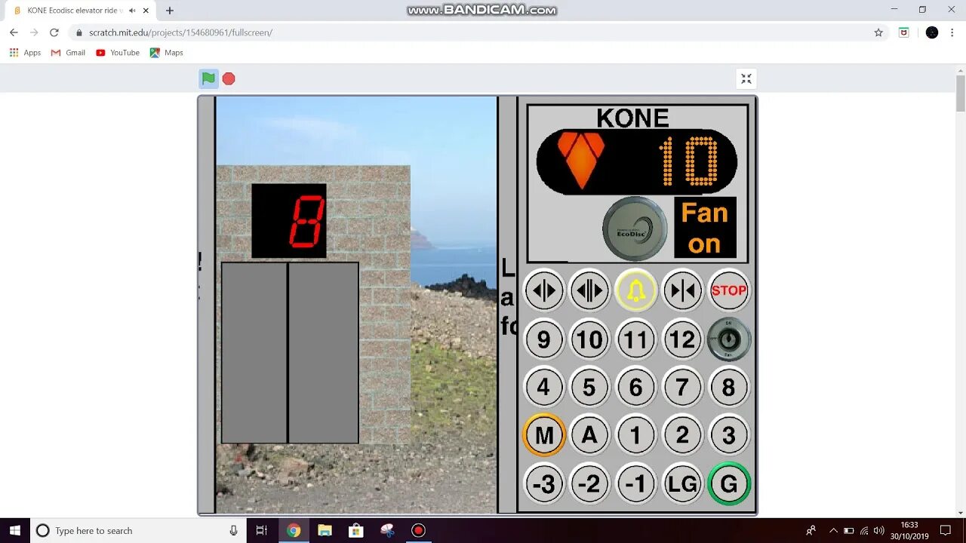Viewport: 966px width, 543px height.
Task: Click the green flag to start project
Action: point(208,78)
